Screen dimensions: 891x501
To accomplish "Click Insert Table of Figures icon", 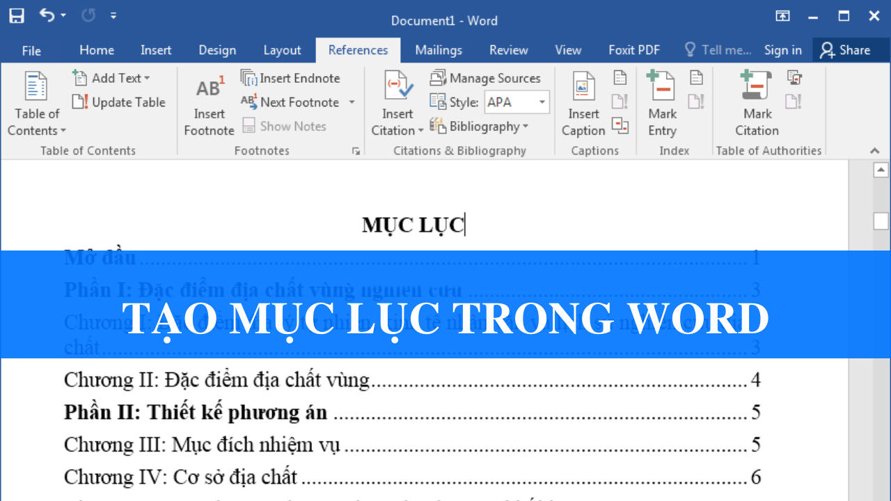I will click(620, 77).
